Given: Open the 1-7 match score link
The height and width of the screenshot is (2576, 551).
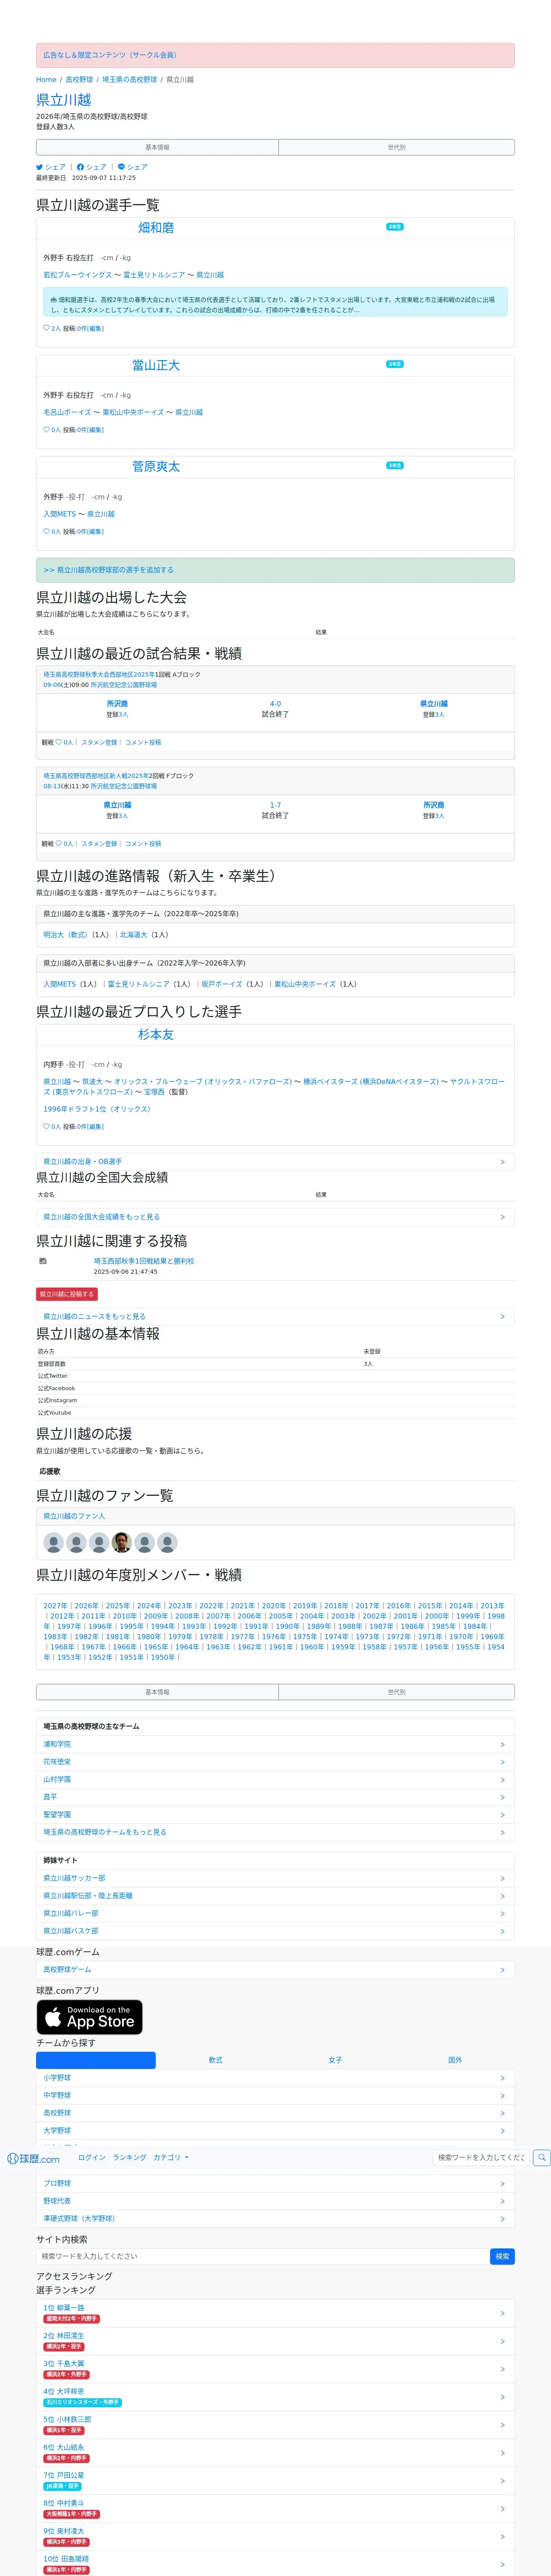Looking at the screenshot, I should pyautogui.click(x=275, y=805).
